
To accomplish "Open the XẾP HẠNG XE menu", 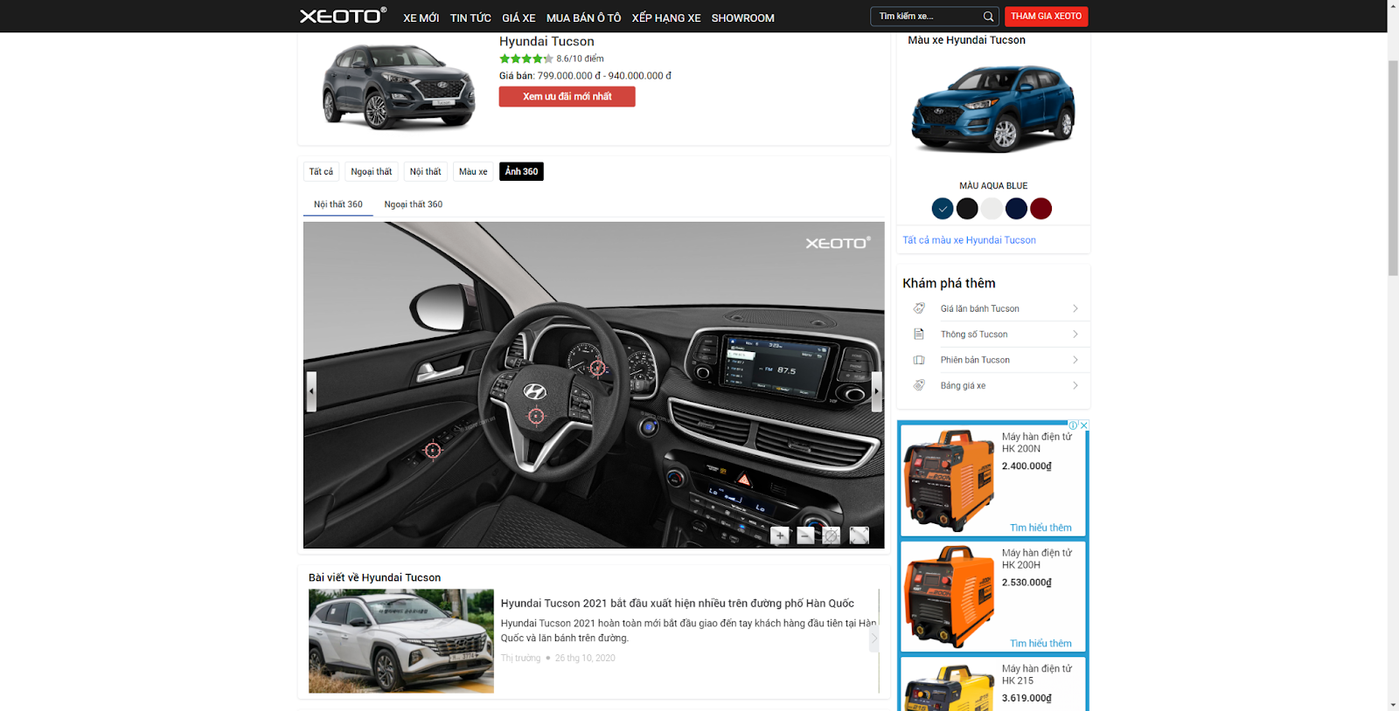I will [x=666, y=17].
